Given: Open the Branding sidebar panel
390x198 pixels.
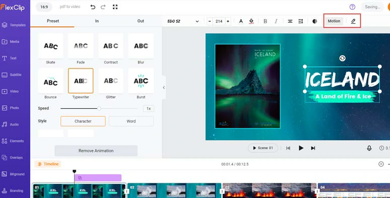Looking at the screenshot, I should 13,191.
